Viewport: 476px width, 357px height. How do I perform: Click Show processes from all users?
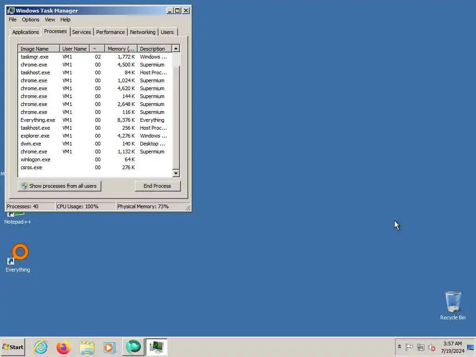click(59, 186)
